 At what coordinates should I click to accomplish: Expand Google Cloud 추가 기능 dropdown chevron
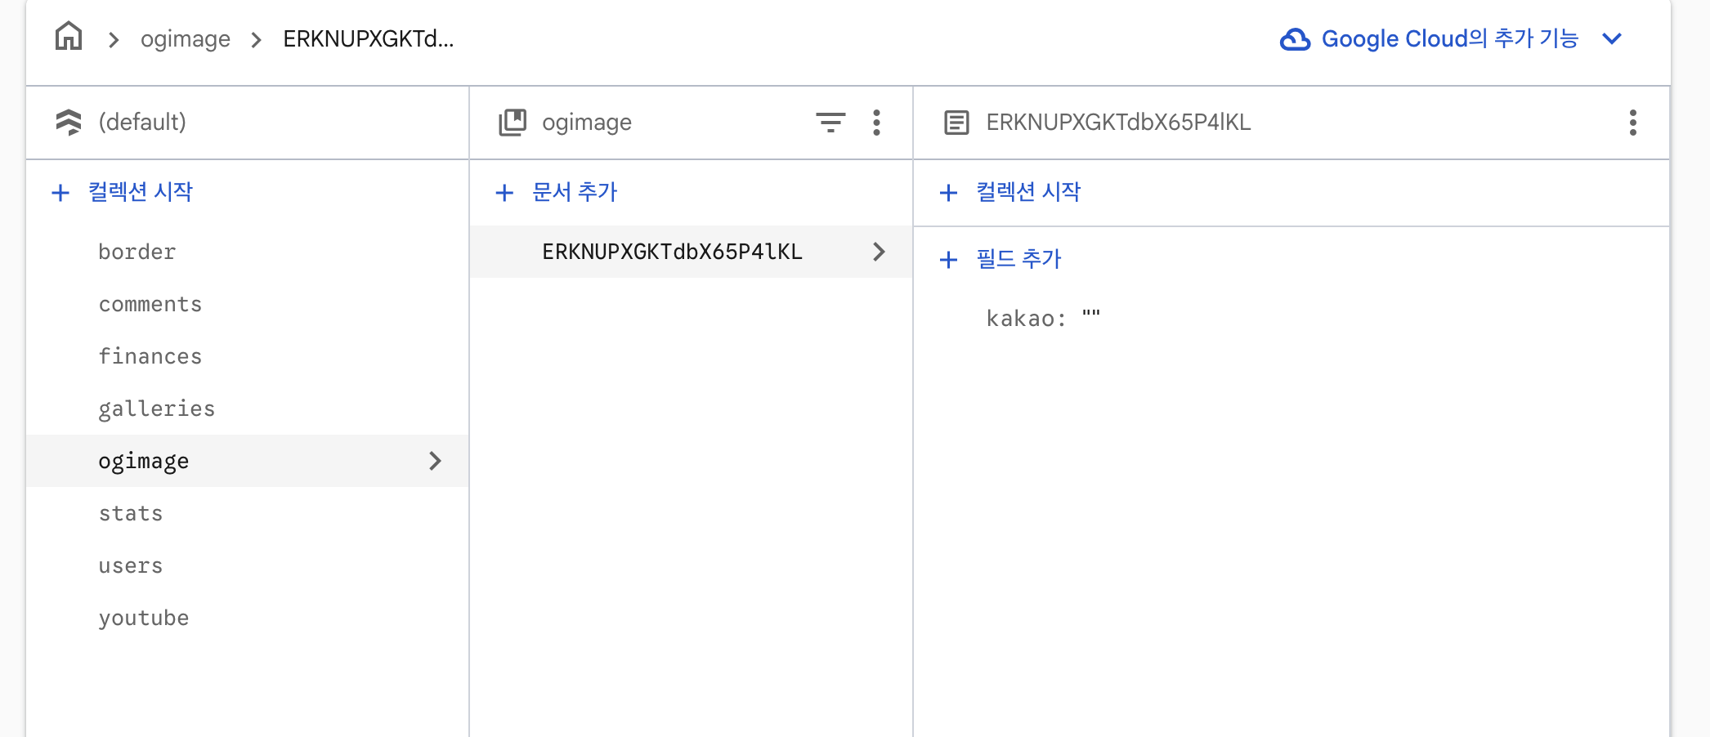click(1611, 39)
